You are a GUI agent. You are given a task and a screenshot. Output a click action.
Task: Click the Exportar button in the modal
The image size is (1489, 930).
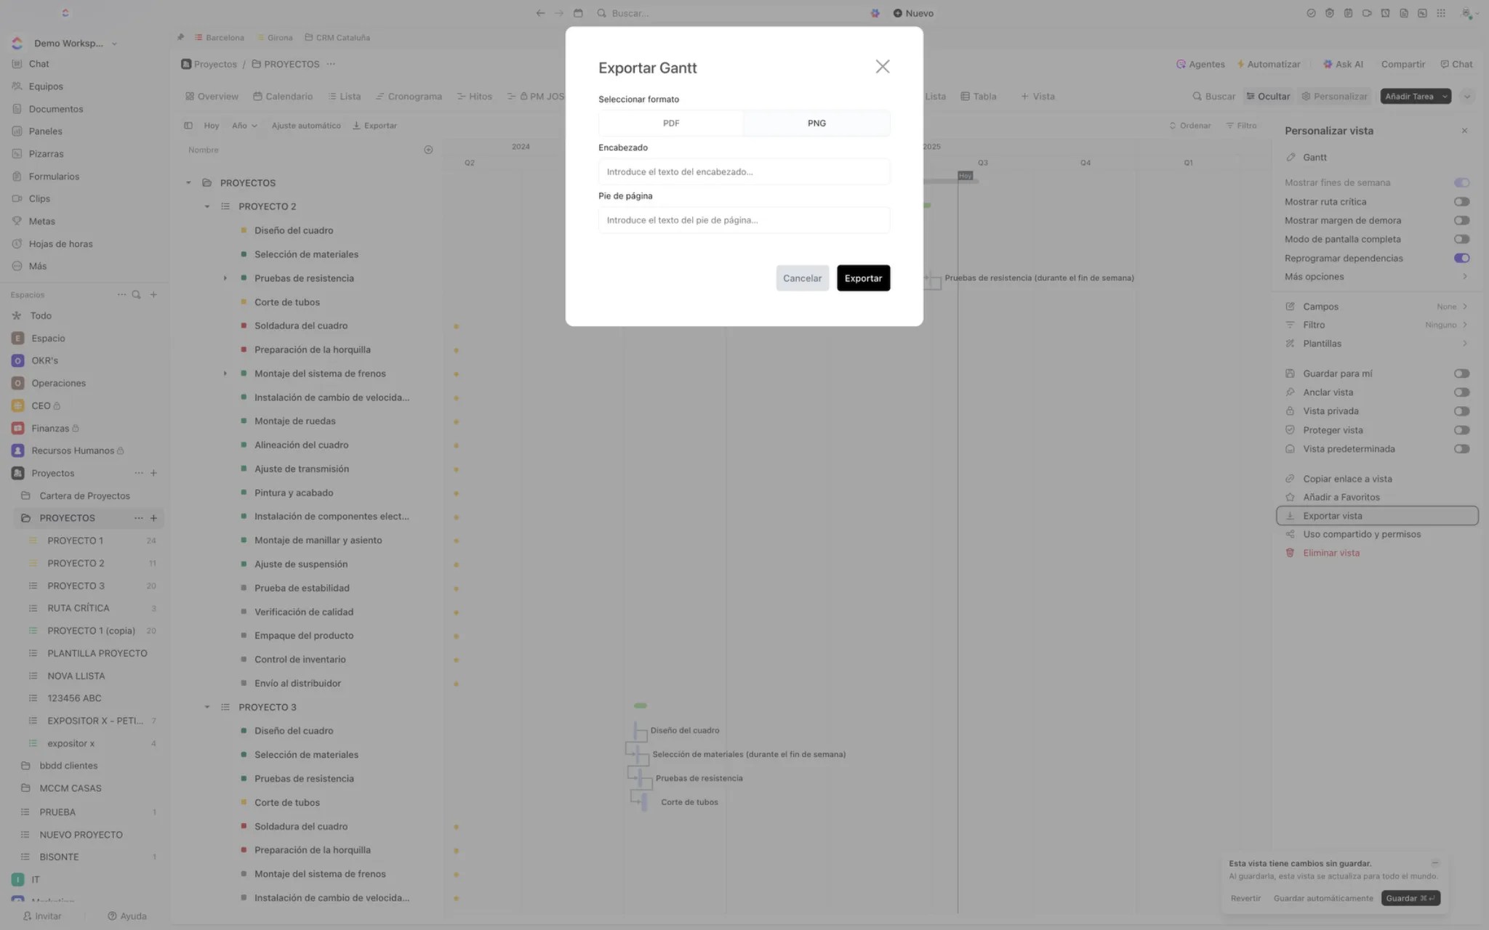(x=863, y=278)
